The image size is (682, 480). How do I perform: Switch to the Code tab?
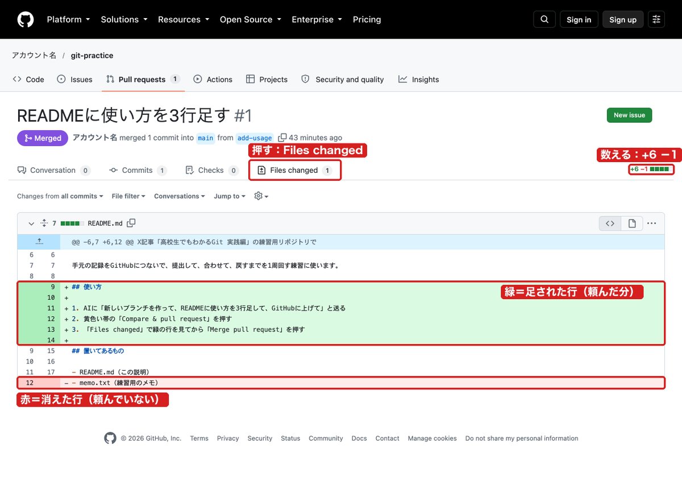click(x=28, y=80)
